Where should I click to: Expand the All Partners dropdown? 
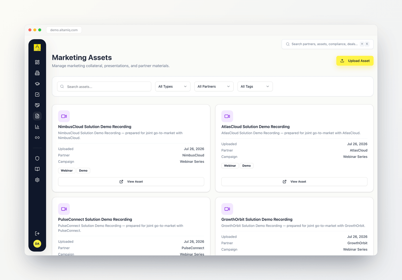[x=214, y=87]
